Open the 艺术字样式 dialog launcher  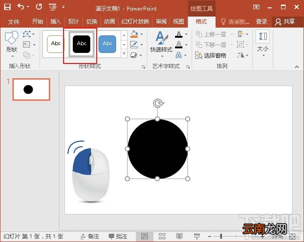click(188, 67)
